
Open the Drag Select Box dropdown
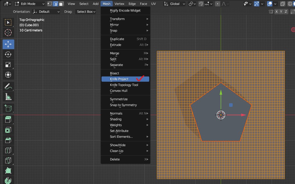pyautogui.click(x=86, y=12)
